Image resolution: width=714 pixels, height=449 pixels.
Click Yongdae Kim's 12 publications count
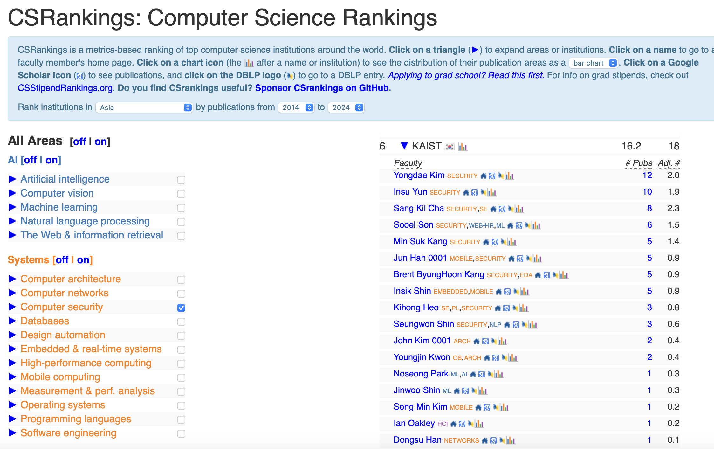[647, 175]
